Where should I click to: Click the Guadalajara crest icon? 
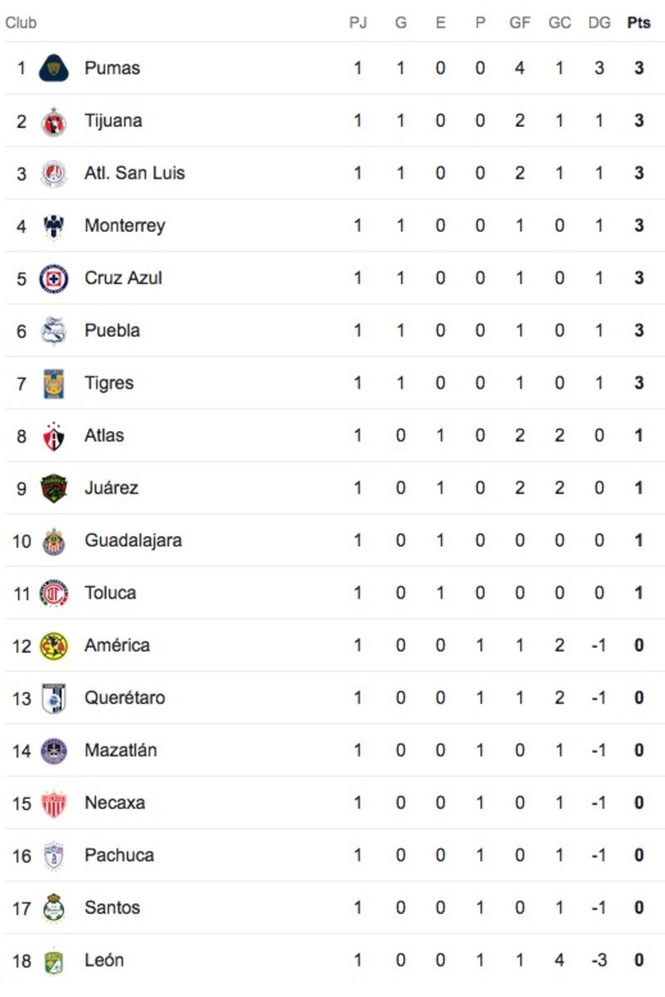pos(54,541)
